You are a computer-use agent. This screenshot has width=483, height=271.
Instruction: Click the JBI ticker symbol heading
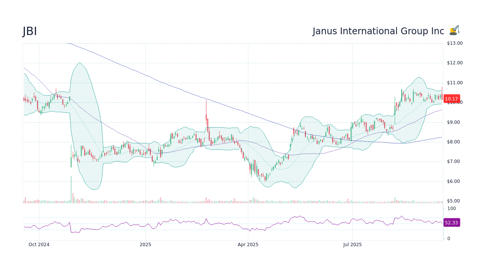[29, 31]
